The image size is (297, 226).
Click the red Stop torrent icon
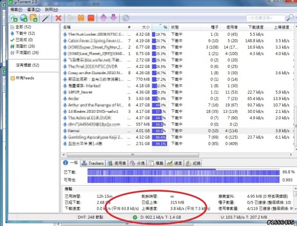(91, 18)
